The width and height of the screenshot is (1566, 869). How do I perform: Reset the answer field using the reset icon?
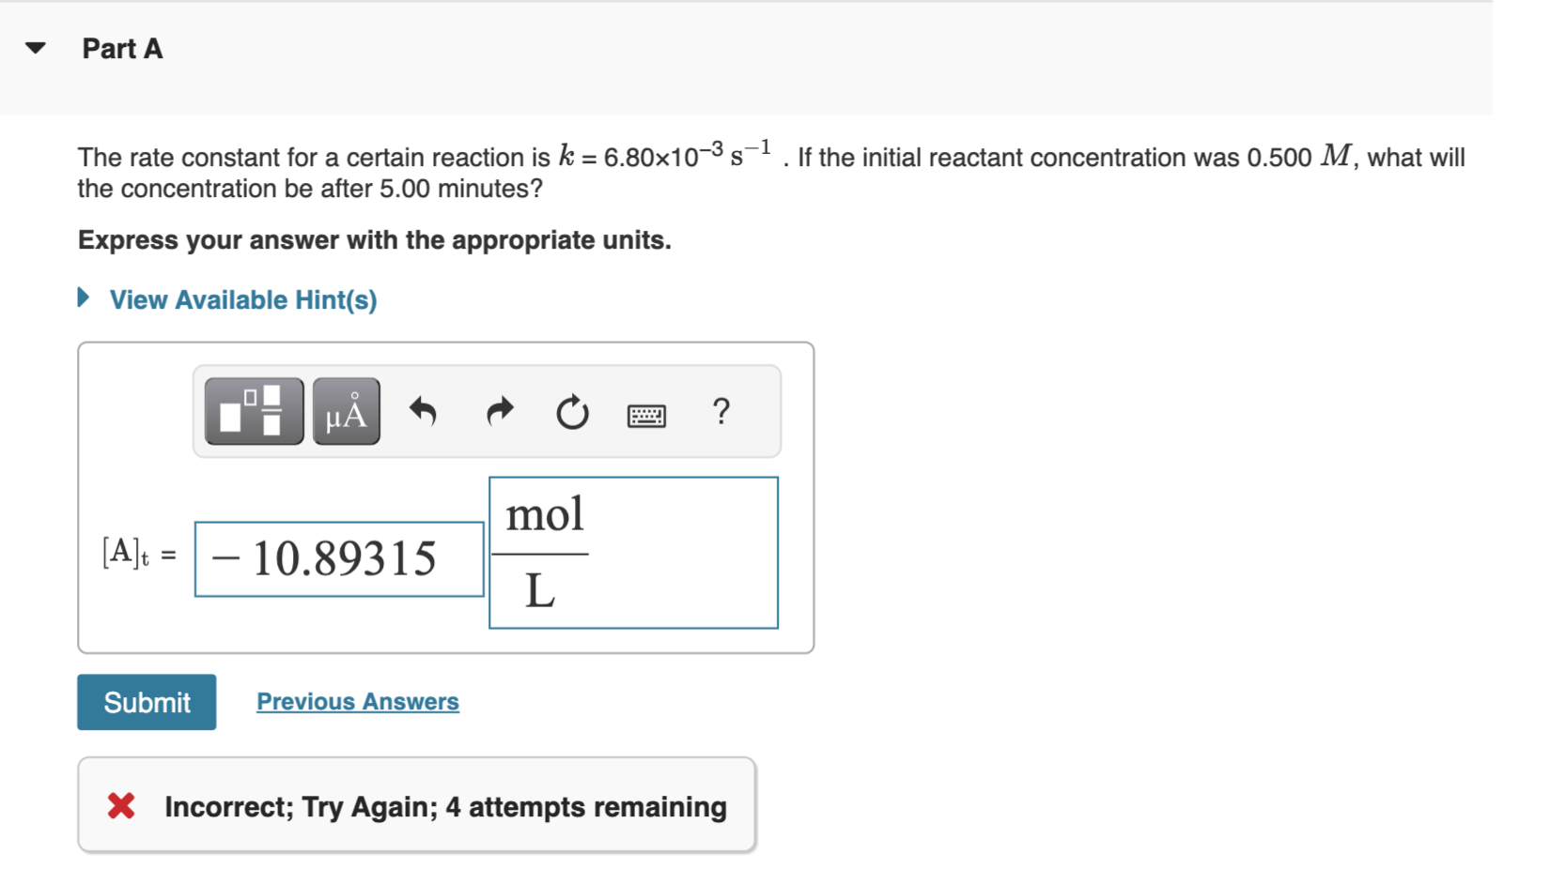[x=571, y=413]
